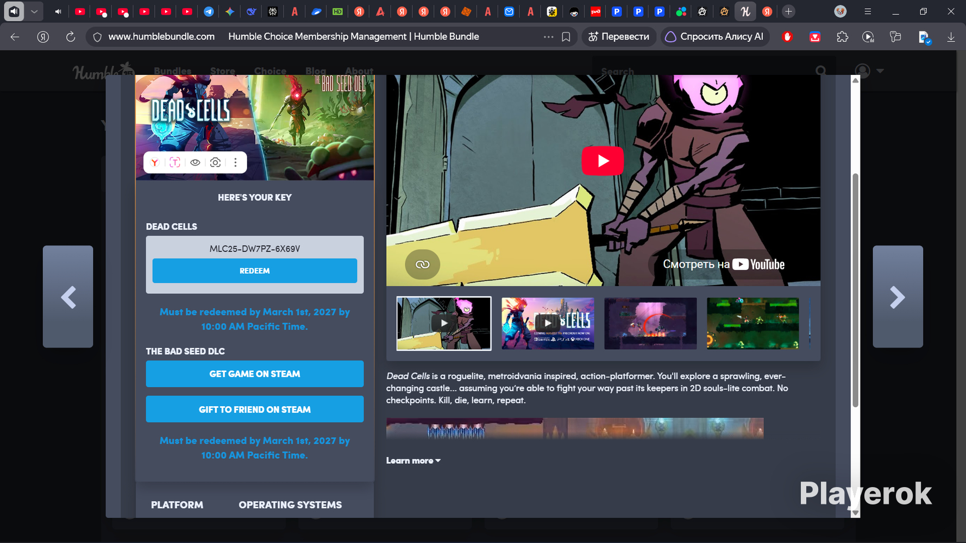Click the Humble logo in site header
This screenshot has height=543, width=966.
103,71
